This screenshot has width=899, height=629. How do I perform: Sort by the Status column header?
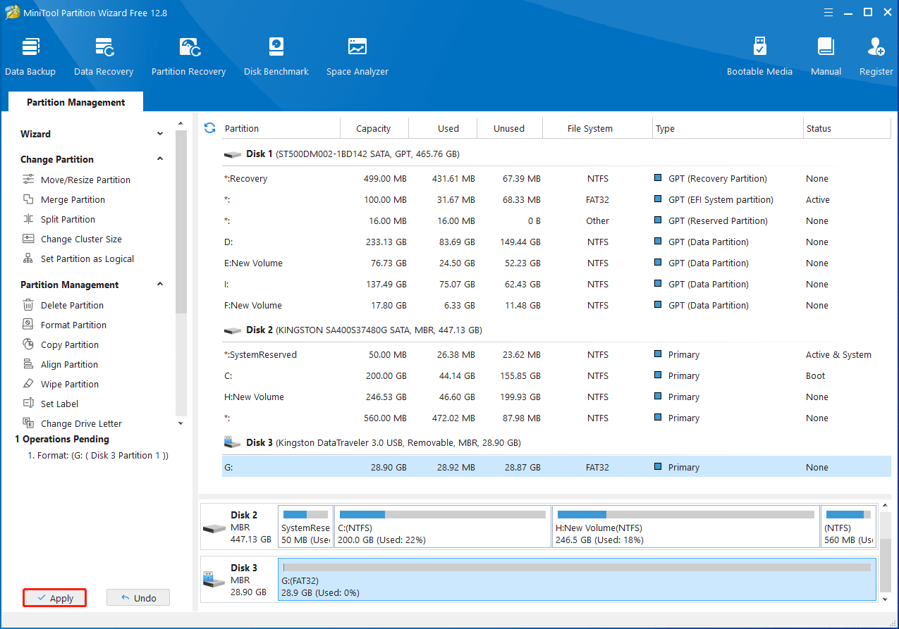[848, 128]
